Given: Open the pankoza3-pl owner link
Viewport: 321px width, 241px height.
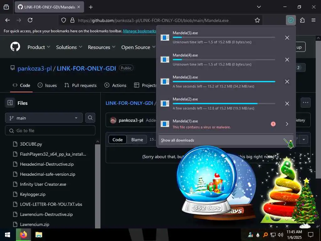Looking at the screenshot, I should point(34,68).
